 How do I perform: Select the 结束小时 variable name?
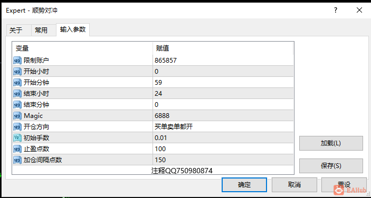point(36,94)
